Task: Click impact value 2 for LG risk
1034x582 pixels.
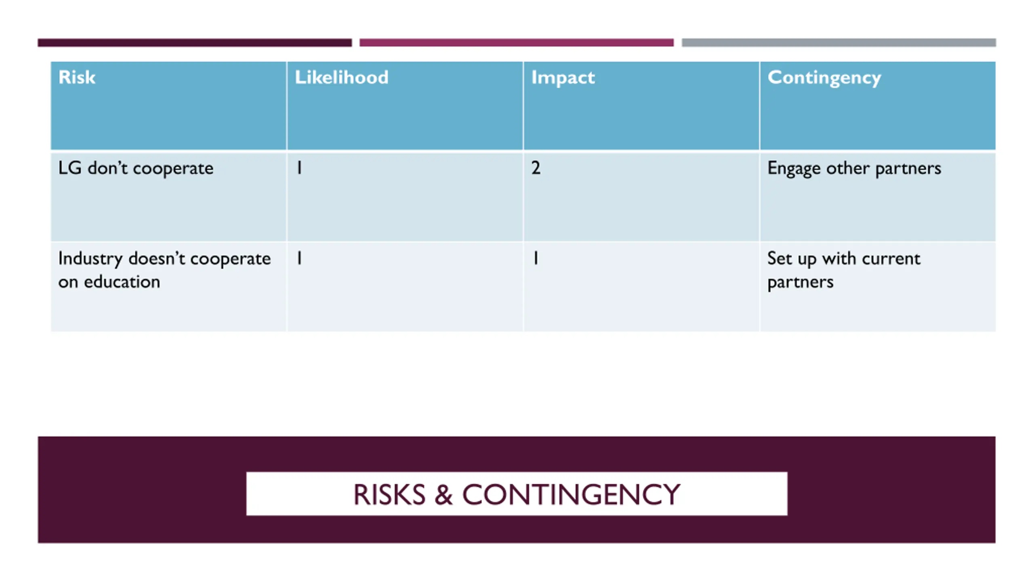Action: tap(641, 197)
